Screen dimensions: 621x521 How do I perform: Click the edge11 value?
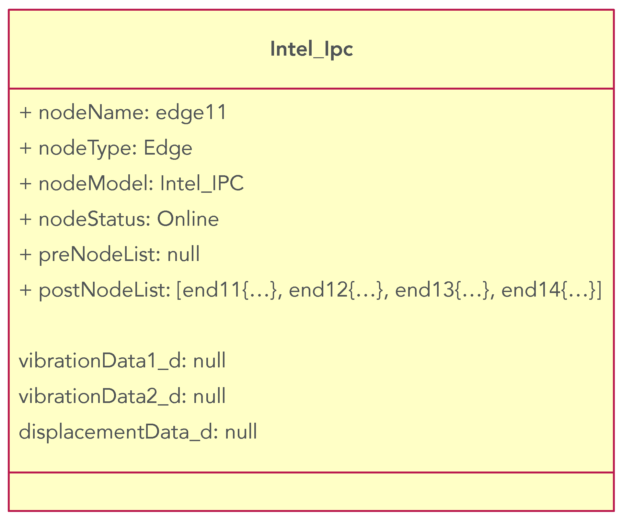point(191,113)
